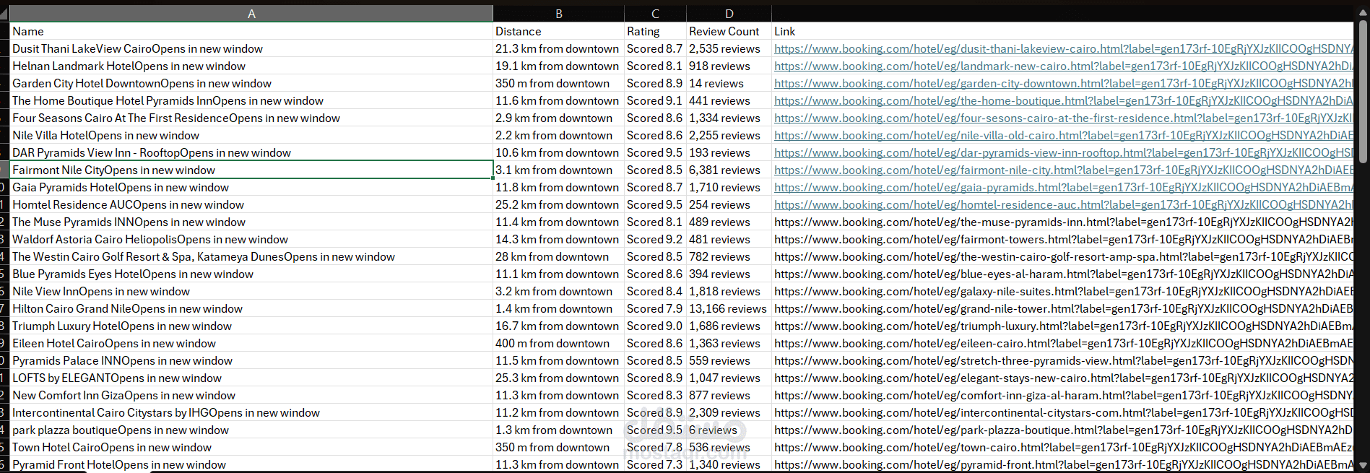The height and width of the screenshot is (473, 1370).
Task: Click the scrollbar up arrow
Action: [x=1363, y=14]
